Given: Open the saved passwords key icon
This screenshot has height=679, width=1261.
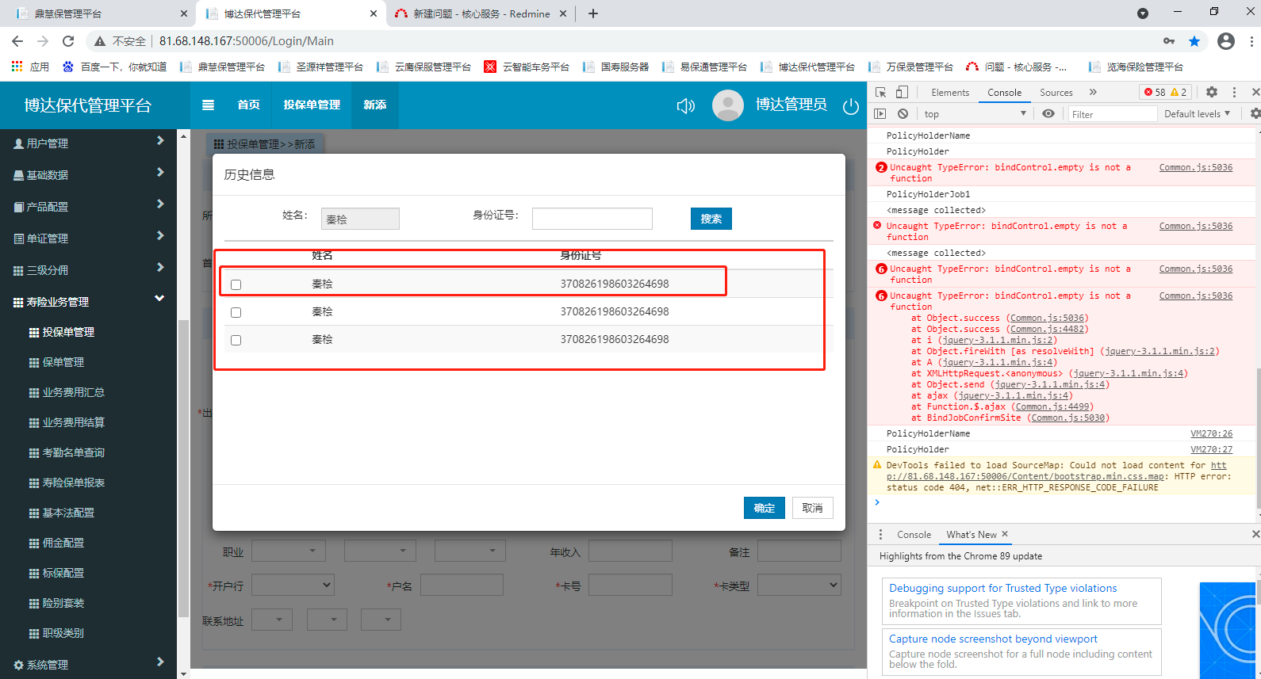Looking at the screenshot, I should tap(1169, 41).
